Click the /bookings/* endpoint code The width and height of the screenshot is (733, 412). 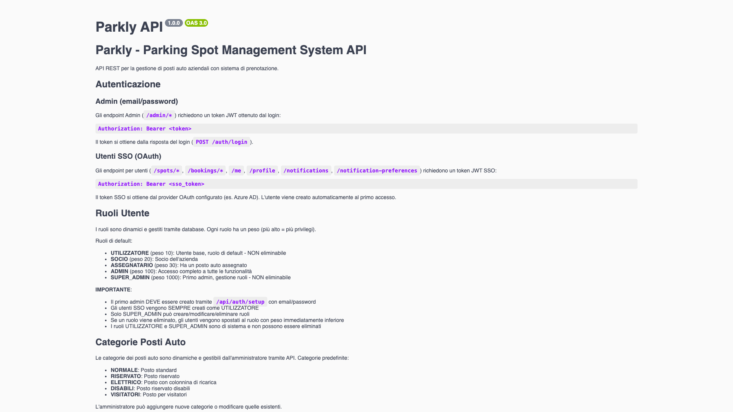(x=205, y=171)
